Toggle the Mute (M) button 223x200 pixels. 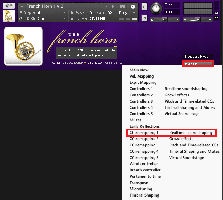point(144,17)
